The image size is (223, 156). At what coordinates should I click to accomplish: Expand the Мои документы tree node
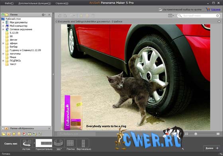[x=3, y=22]
